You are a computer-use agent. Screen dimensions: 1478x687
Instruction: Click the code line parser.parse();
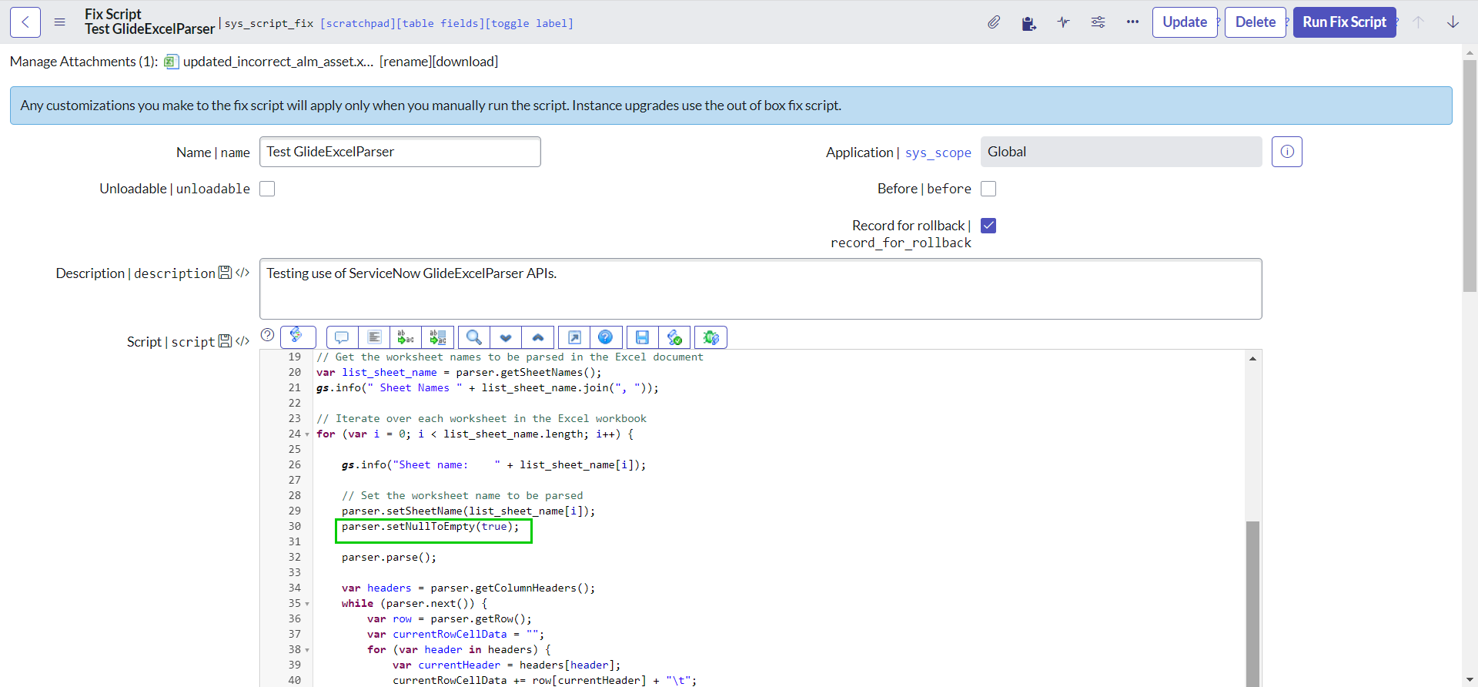(389, 558)
